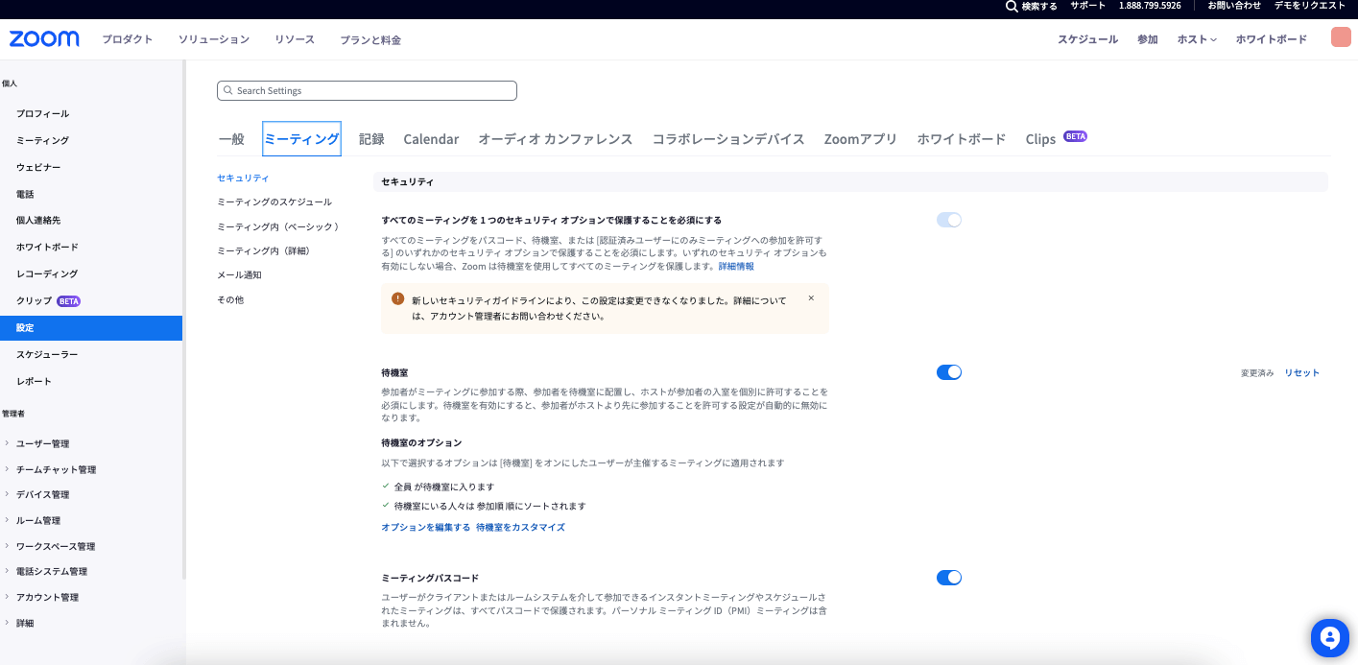The image size is (1358, 665).
Task: Open プロダクト in the top navigation
Action: 128,39
